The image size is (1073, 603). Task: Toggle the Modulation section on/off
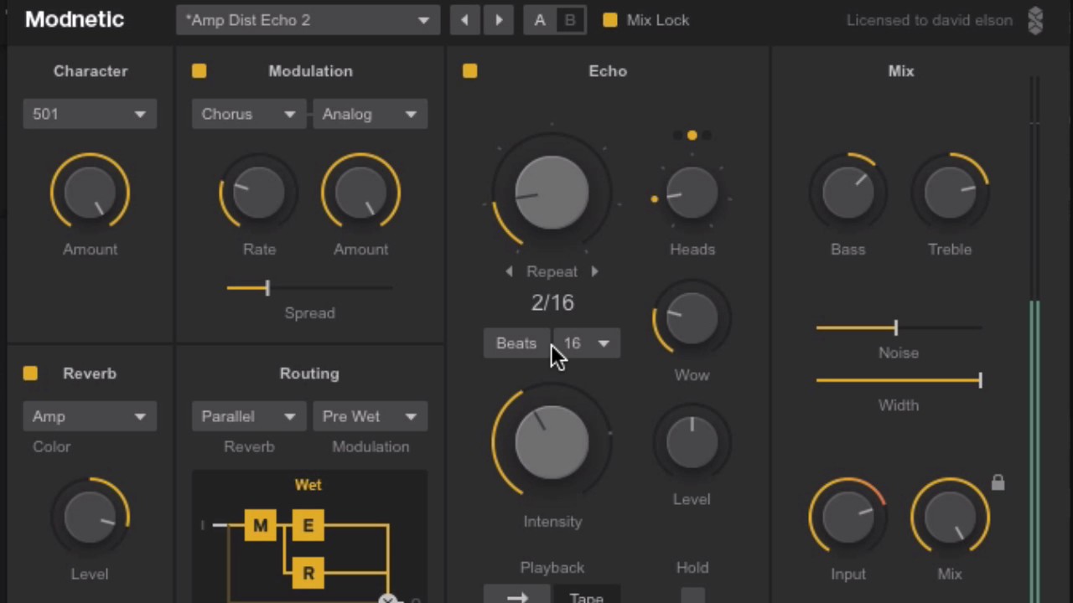click(x=199, y=71)
